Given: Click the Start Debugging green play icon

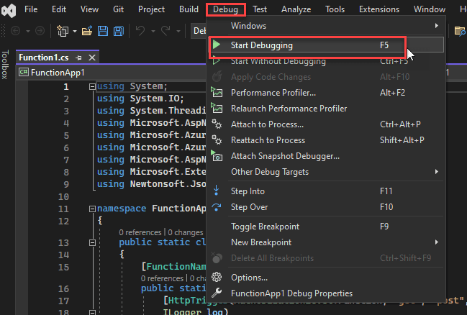Looking at the screenshot, I should (x=217, y=45).
